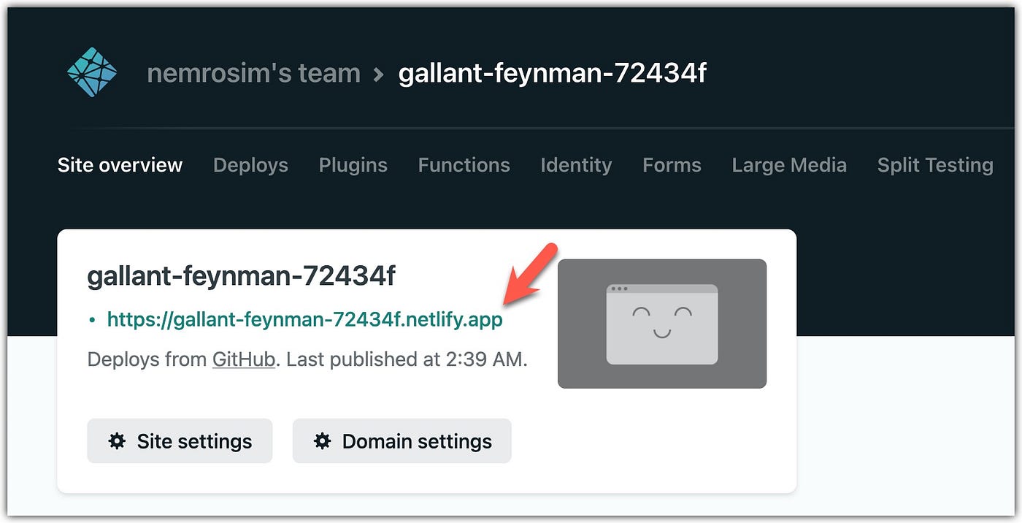Click the gear icon on Site settings
Image resolution: width=1022 pixels, height=523 pixels.
(x=118, y=441)
